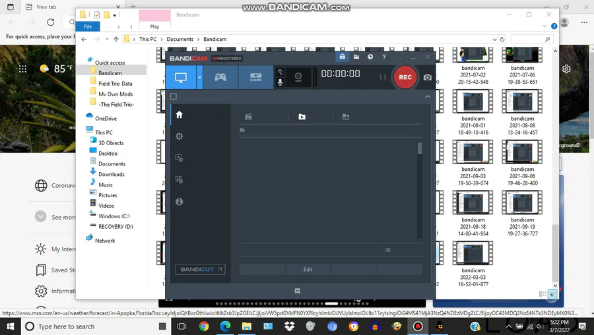This screenshot has height=335, width=594.
Task: Select Windows (C:) drive
Action: pyautogui.click(x=114, y=216)
